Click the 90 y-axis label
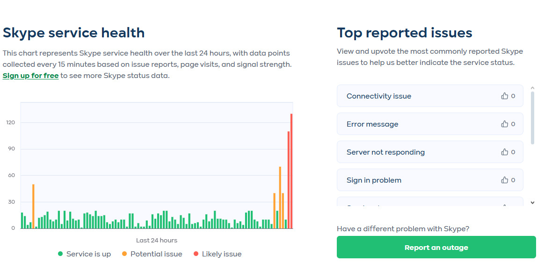The height and width of the screenshot is (270, 559). [12, 149]
